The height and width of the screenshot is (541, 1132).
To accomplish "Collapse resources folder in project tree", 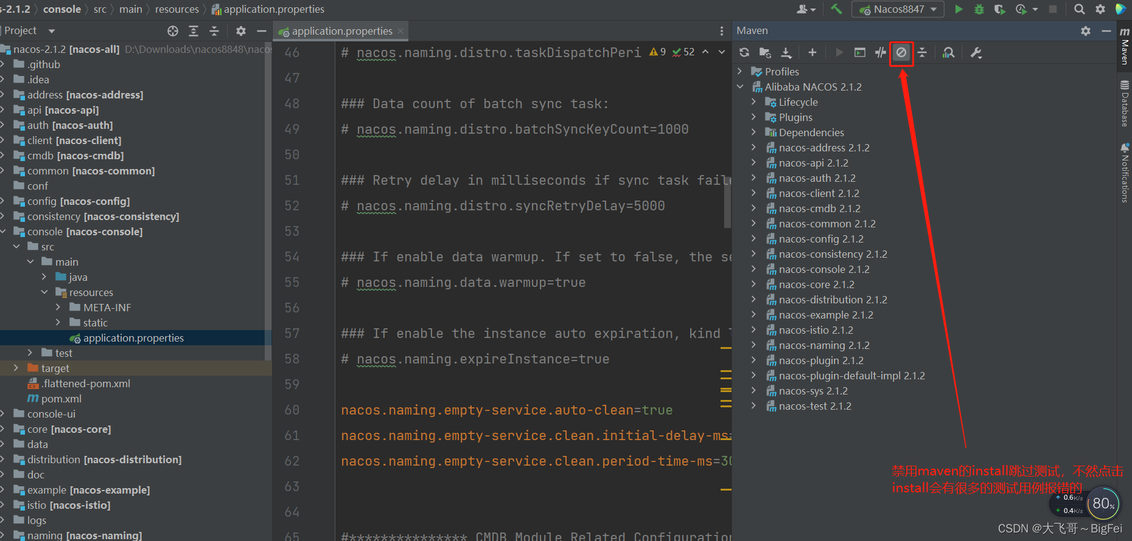I will pos(44,292).
